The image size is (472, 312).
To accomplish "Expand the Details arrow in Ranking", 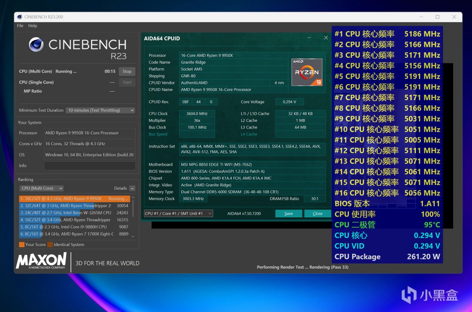I will pos(132,188).
